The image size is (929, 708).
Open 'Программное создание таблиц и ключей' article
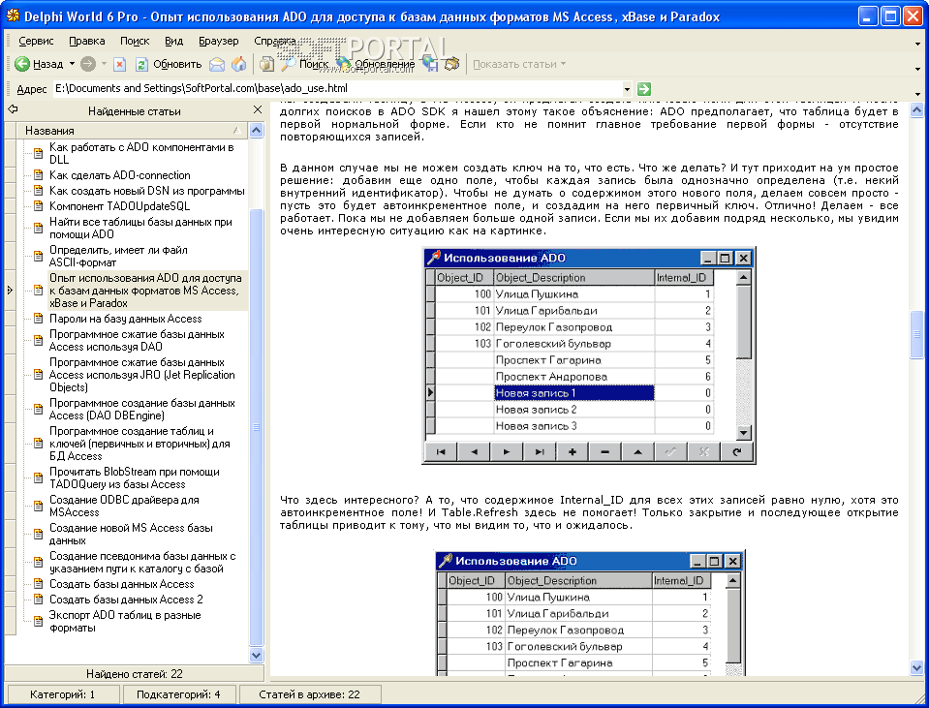point(139,444)
